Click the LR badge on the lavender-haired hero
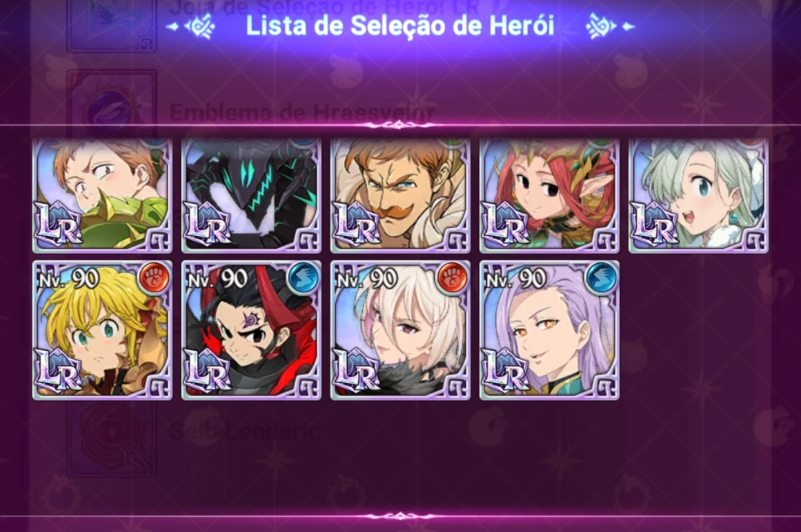The height and width of the screenshot is (532, 801). 505,371
